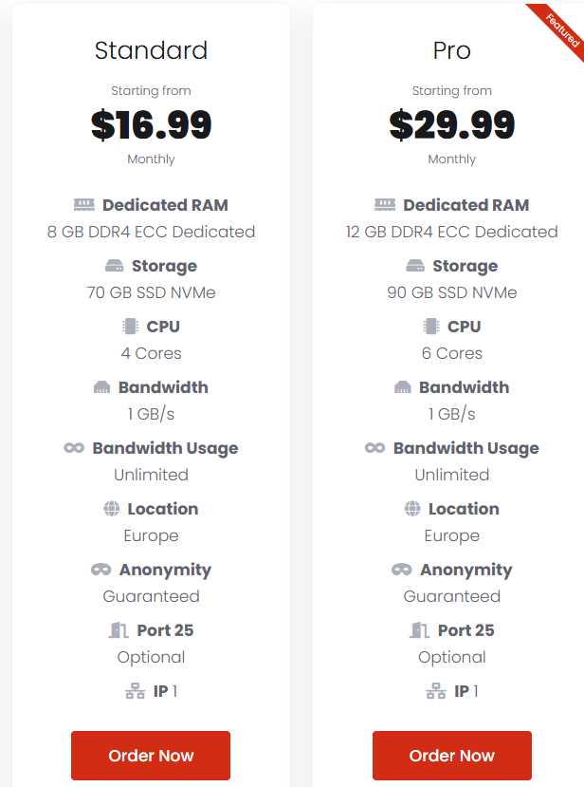Image resolution: width=584 pixels, height=787 pixels.
Task: Click the Storage drive icon in Pro plan
Action: (415, 266)
